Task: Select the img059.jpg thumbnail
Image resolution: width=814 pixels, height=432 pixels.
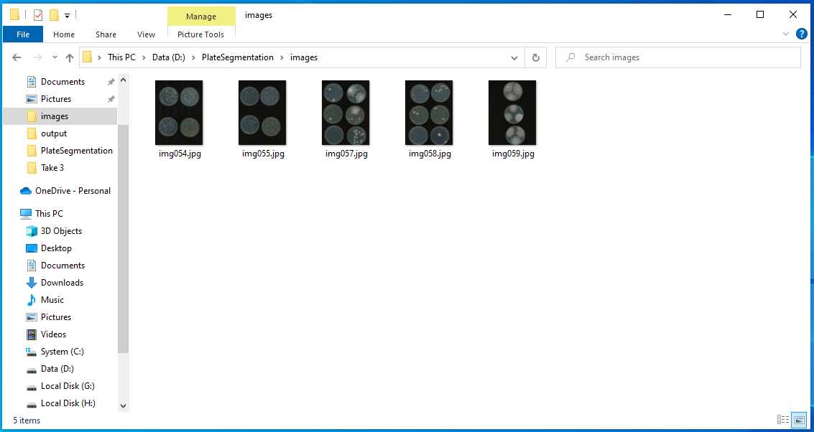Action: pos(512,113)
